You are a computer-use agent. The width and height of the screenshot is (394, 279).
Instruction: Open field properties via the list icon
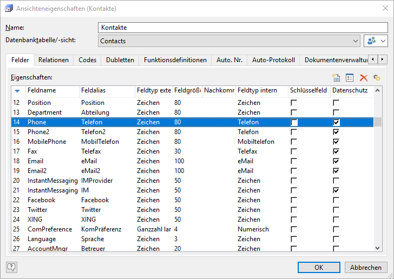point(350,78)
